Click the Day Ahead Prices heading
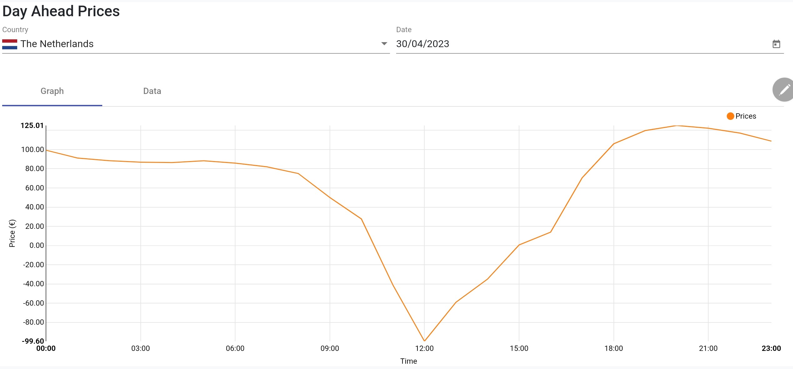The height and width of the screenshot is (369, 793). point(61,11)
